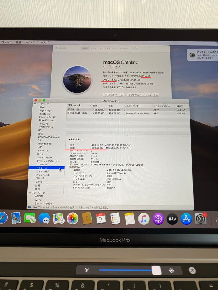Open the Maps app in the Dock
The width and height of the screenshot is (218, 290).
59,219
